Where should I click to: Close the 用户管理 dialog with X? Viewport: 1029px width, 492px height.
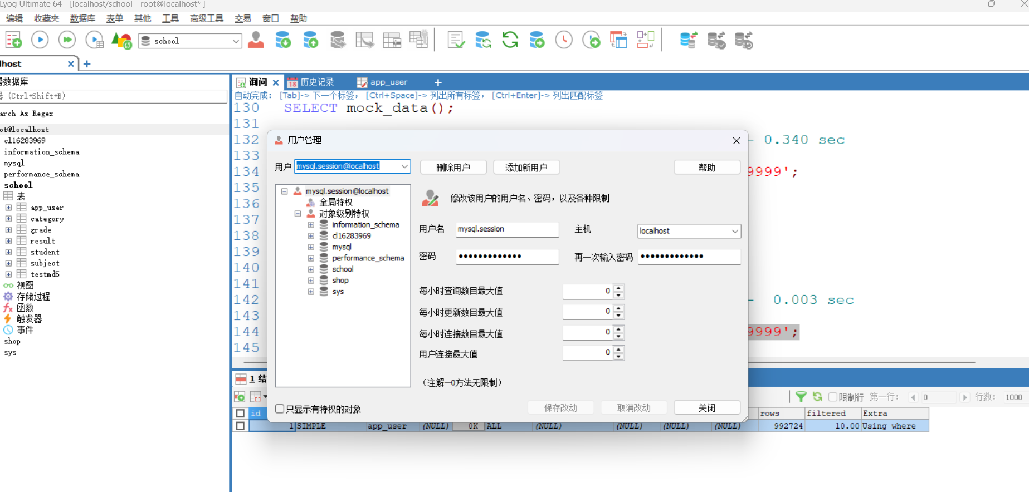coord(736,141)
